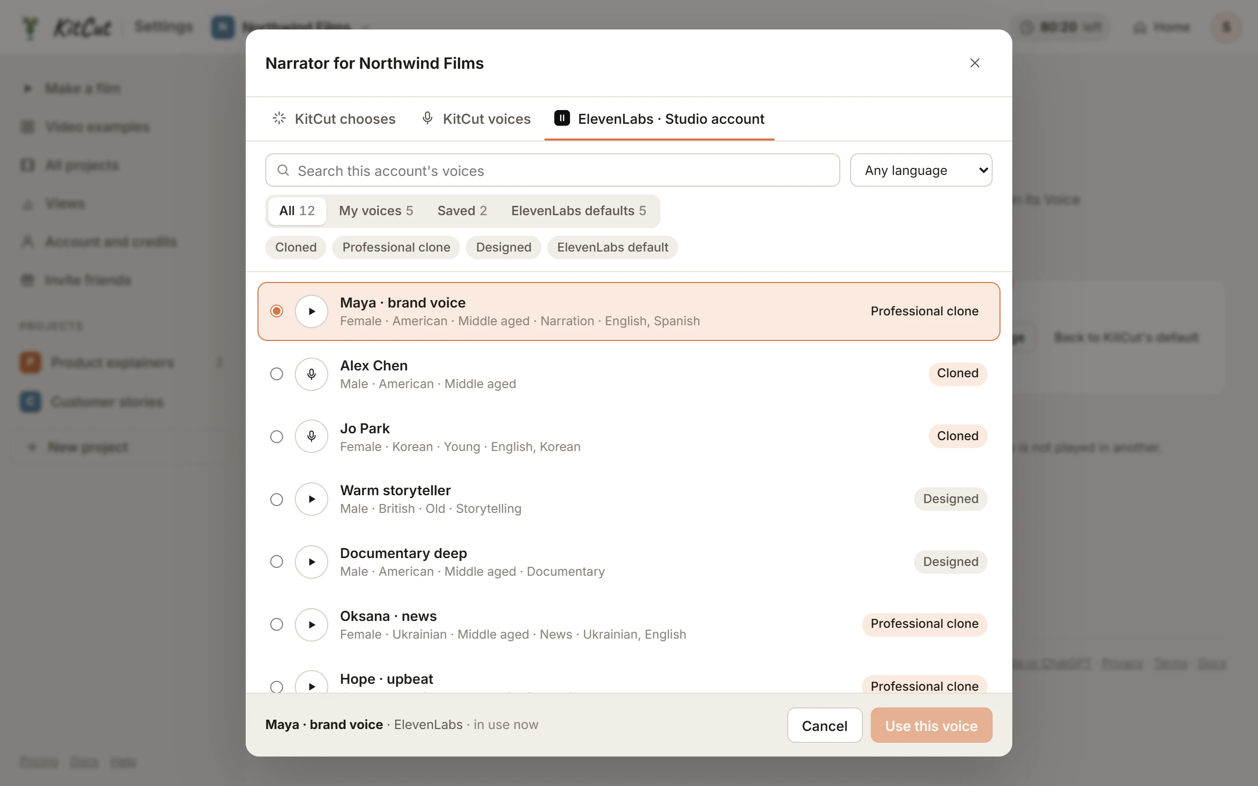This screenshot has width=1258, height=786.
Task: Close the Narrator dialog with X
Action: (974, 63)
